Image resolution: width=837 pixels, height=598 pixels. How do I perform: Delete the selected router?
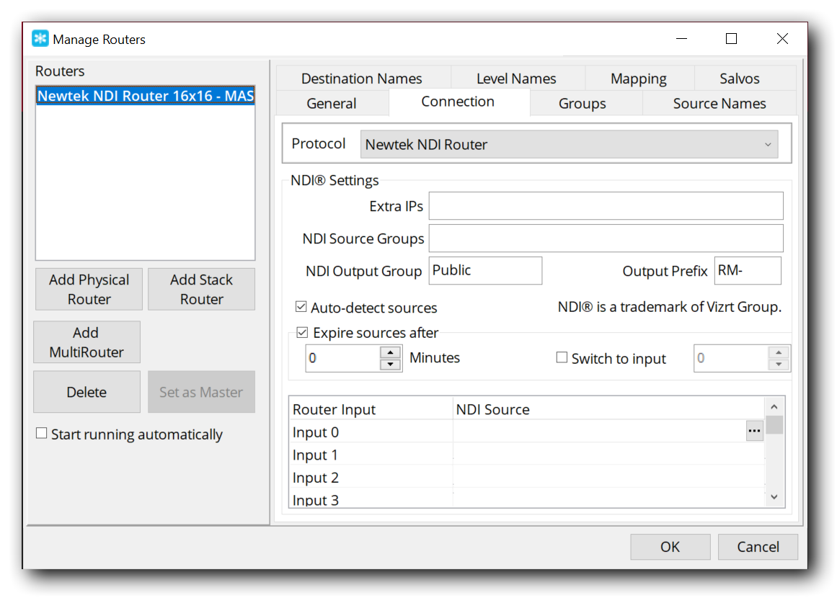(x=87, y=392)
